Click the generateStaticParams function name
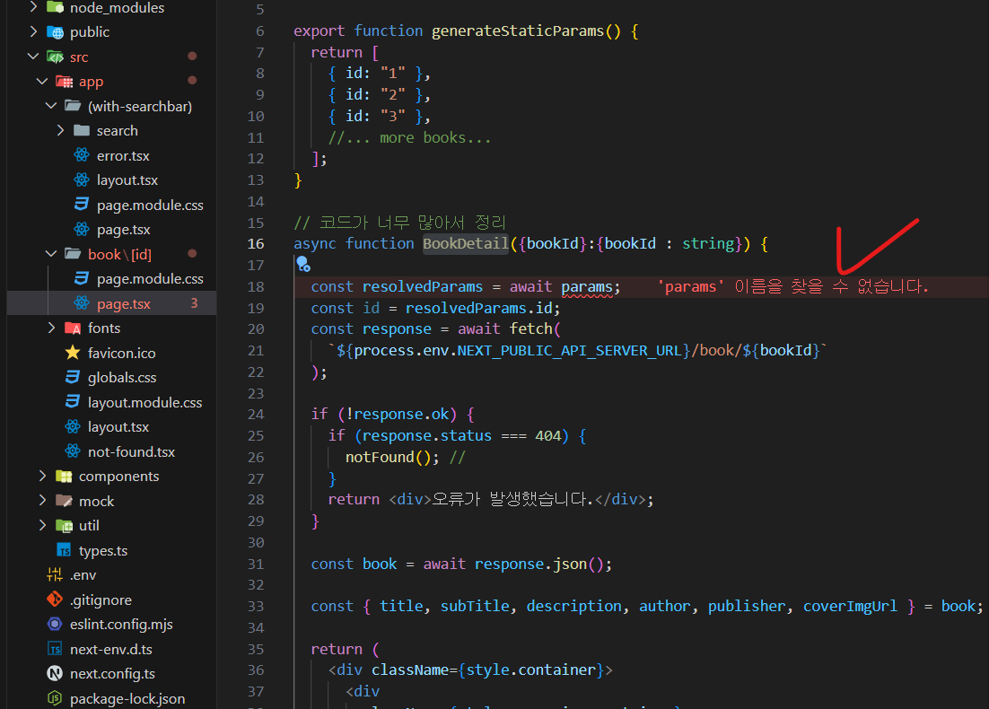 518,31
